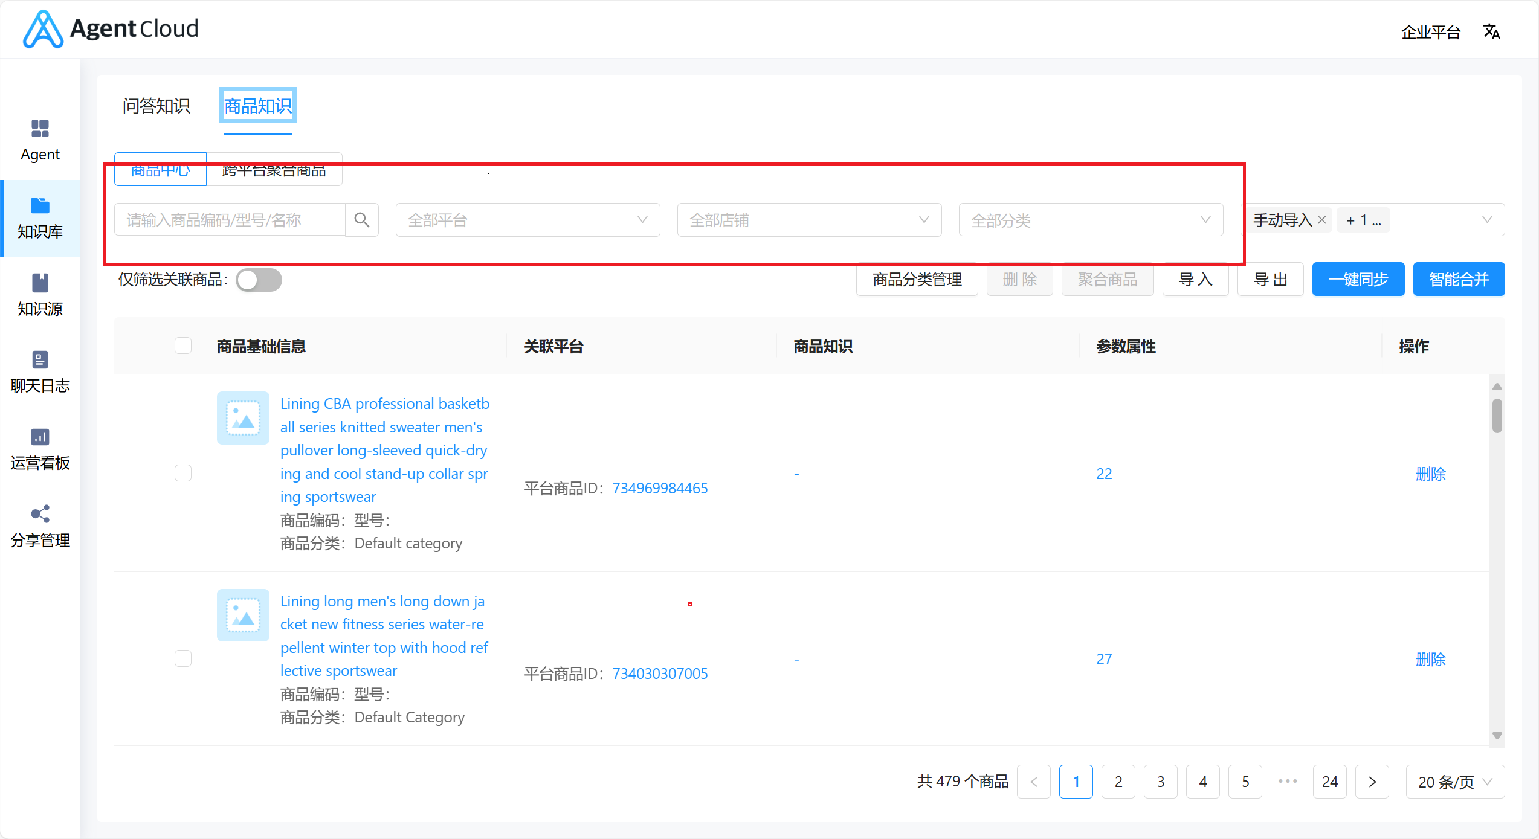Select the 跨平台聚合商品 sub-tab
The width and height of the screenshot is (1539, 839).
pyautogui.click(x=274, y=170)
